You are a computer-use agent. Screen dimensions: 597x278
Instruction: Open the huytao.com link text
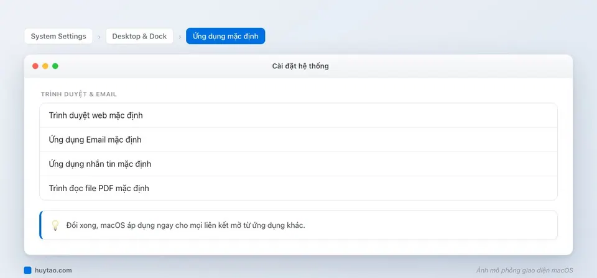[53, 271]
